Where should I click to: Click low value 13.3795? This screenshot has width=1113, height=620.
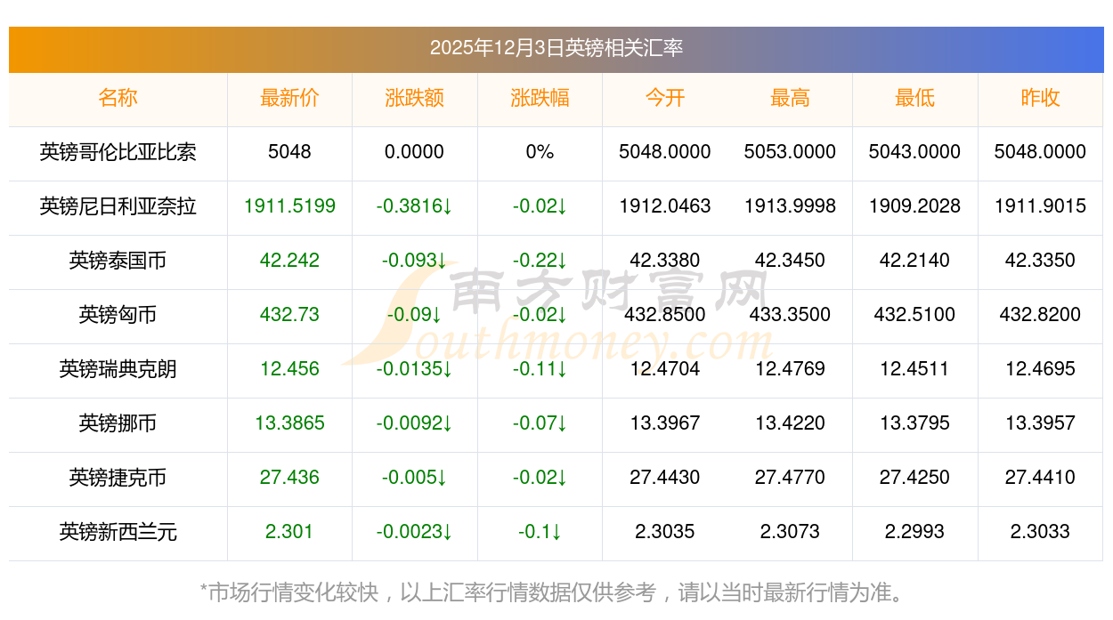coord(915,423)
